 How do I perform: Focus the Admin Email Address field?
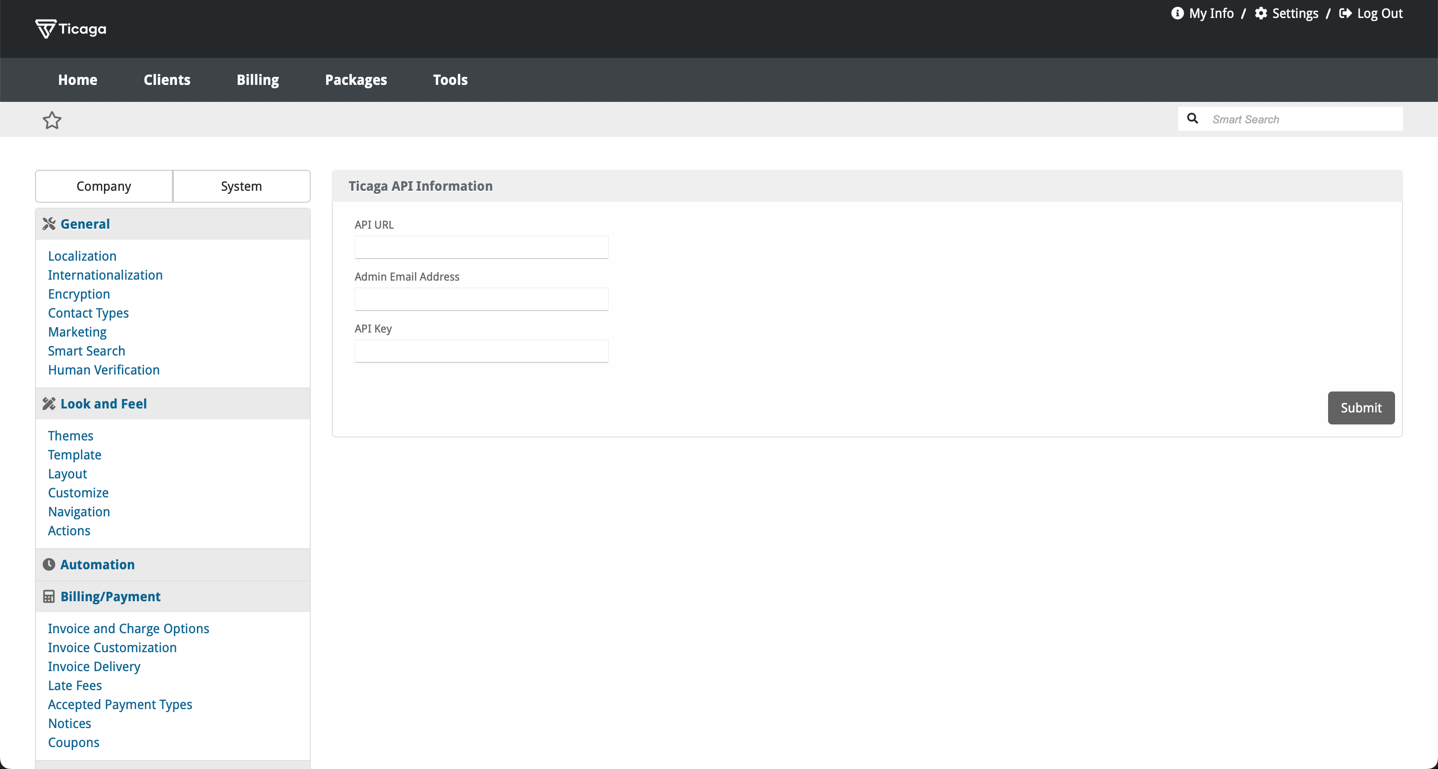coord(481,299)
